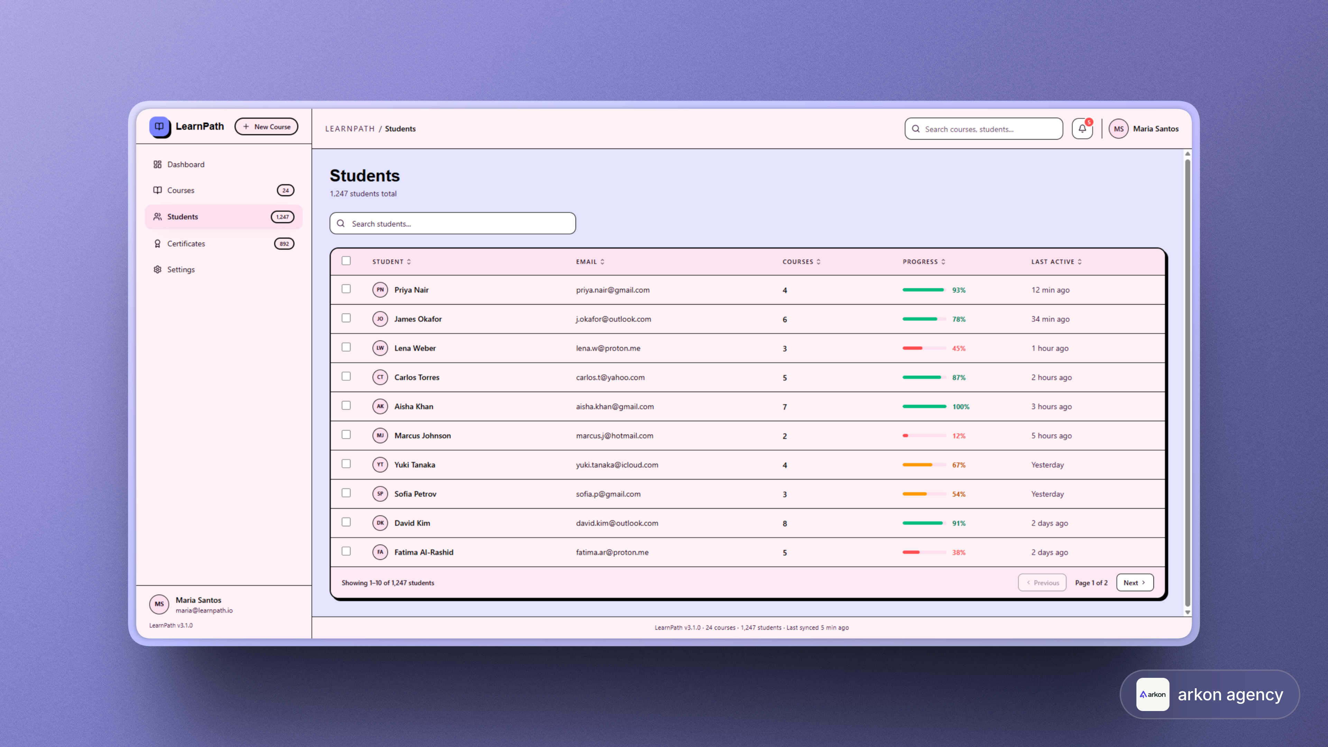Screen dimensions: 1328x747
Task: Click the 1,247 badge next to Students
Action: (283, 217)
